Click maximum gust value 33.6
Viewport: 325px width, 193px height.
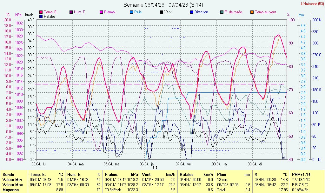(x=209, y=184)
